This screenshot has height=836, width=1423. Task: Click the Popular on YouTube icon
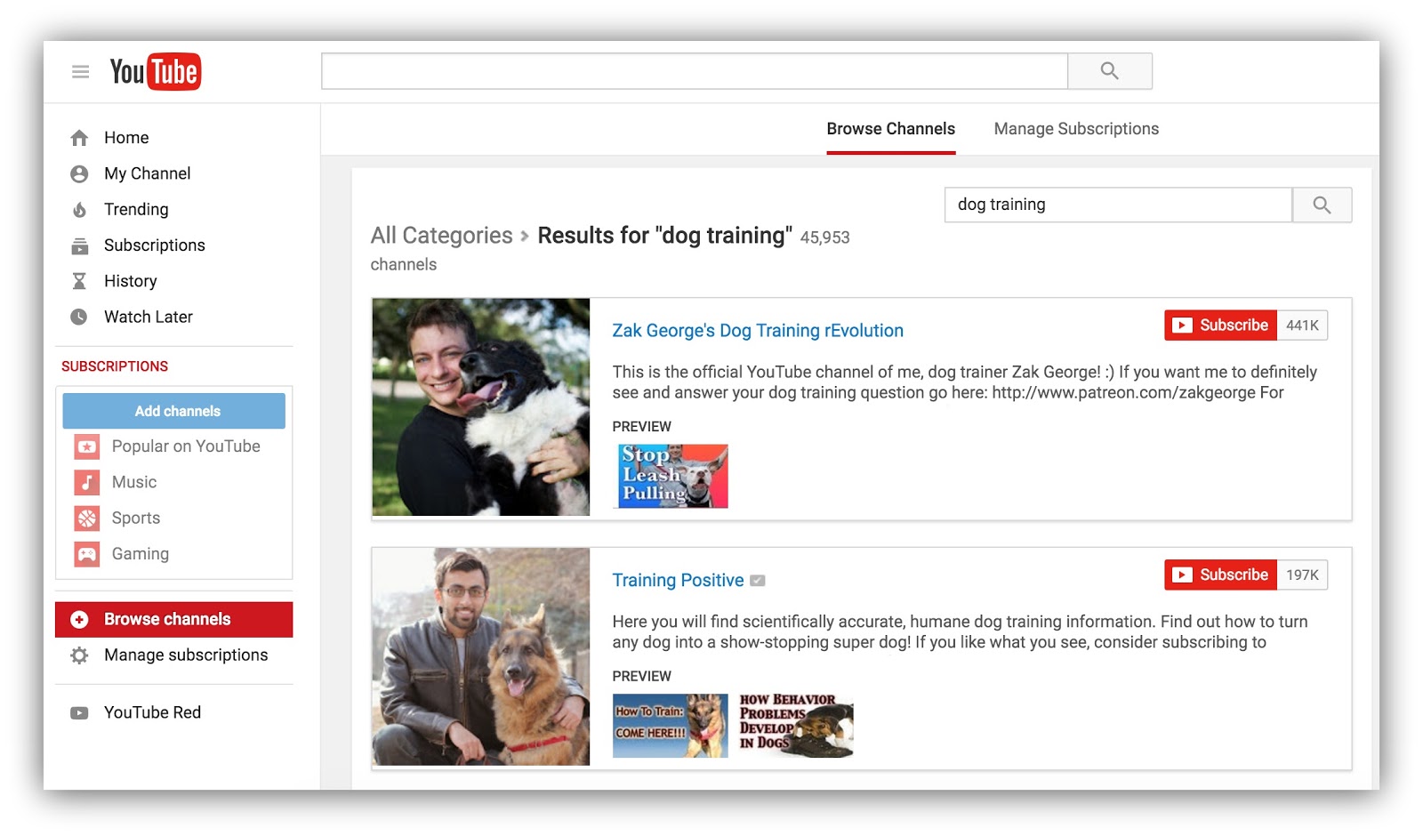tap(87, 446)
